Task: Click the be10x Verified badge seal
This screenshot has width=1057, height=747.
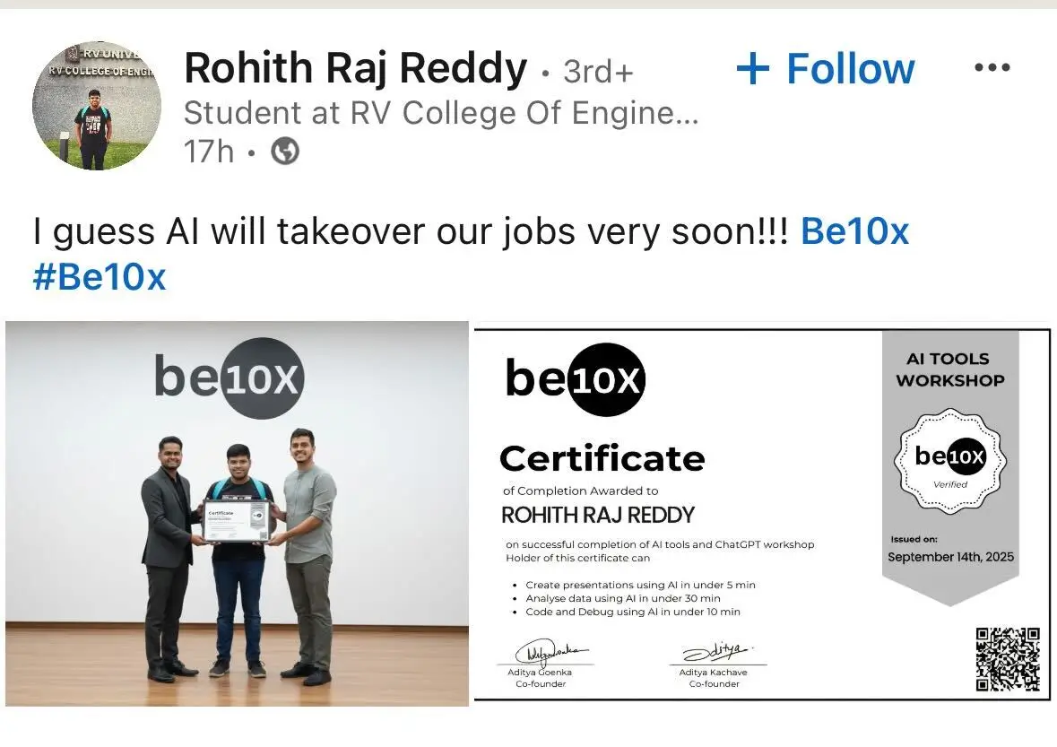Action: [x=949, y=460]
